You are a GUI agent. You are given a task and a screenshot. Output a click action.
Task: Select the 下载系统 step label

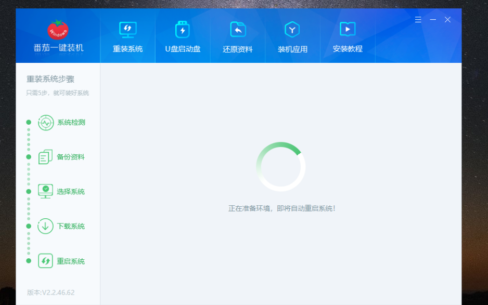71,227
